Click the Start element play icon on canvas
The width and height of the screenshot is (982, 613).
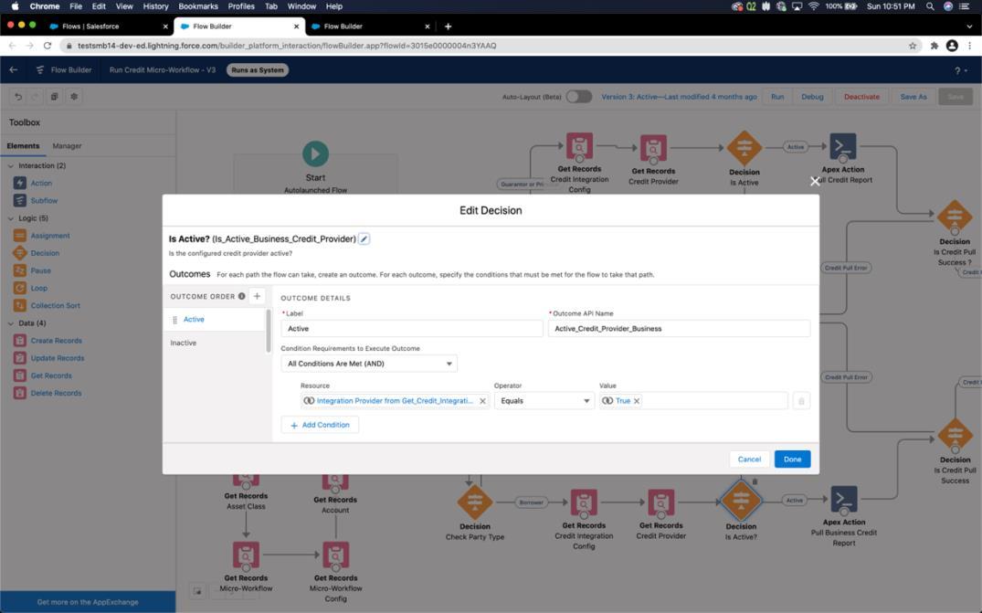pyautogui.click(x=316, y=154)
